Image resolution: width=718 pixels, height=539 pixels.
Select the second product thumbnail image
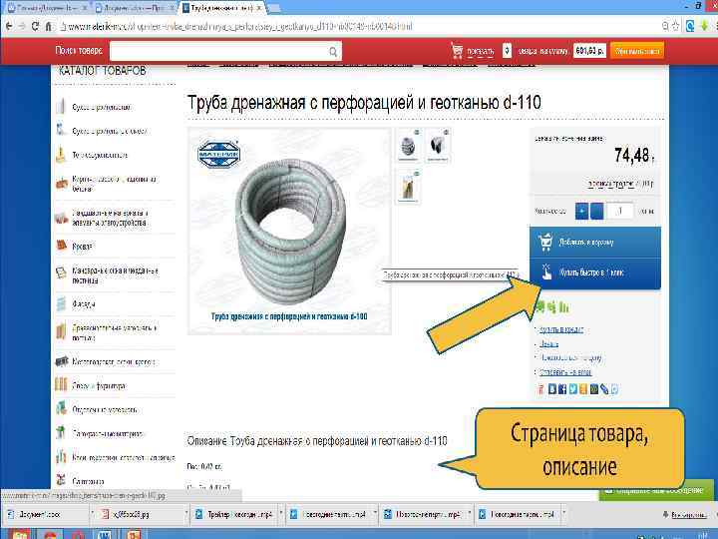(x=438, y=146)
